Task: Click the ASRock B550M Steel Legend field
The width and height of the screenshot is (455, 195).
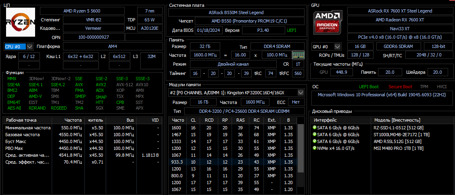Action: pos(236,12)
